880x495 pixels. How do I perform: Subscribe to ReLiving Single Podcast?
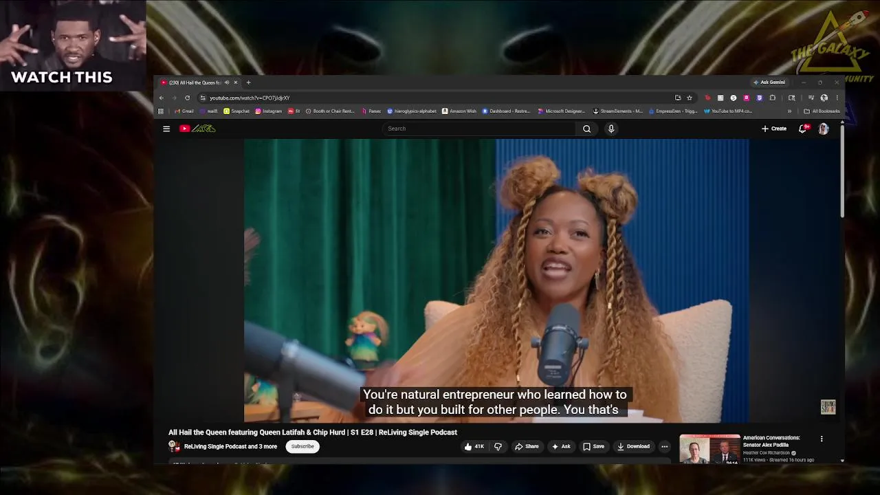coord(302,446)
